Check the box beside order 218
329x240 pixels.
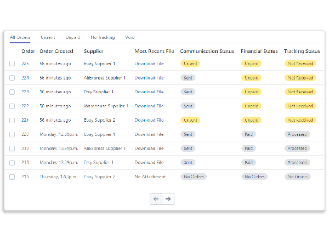point(12,162)
